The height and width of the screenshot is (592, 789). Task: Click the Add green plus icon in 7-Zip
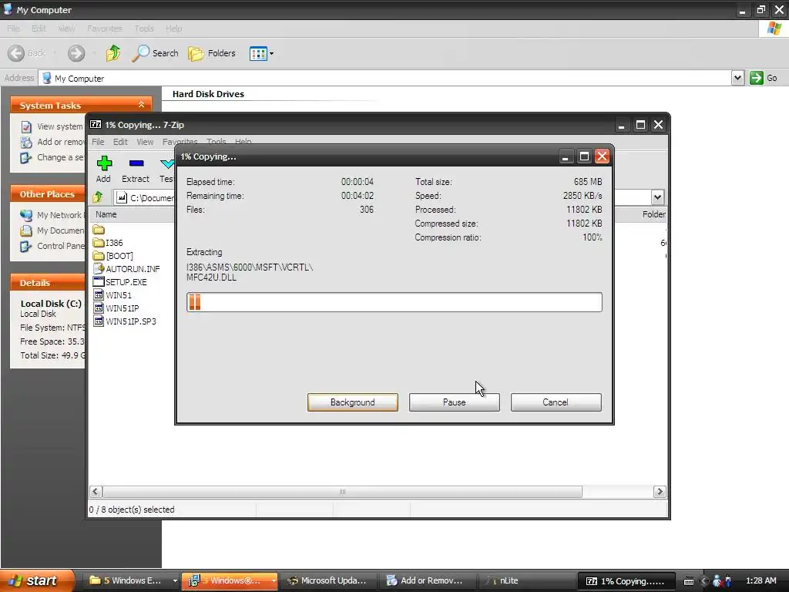click(104, 163)
